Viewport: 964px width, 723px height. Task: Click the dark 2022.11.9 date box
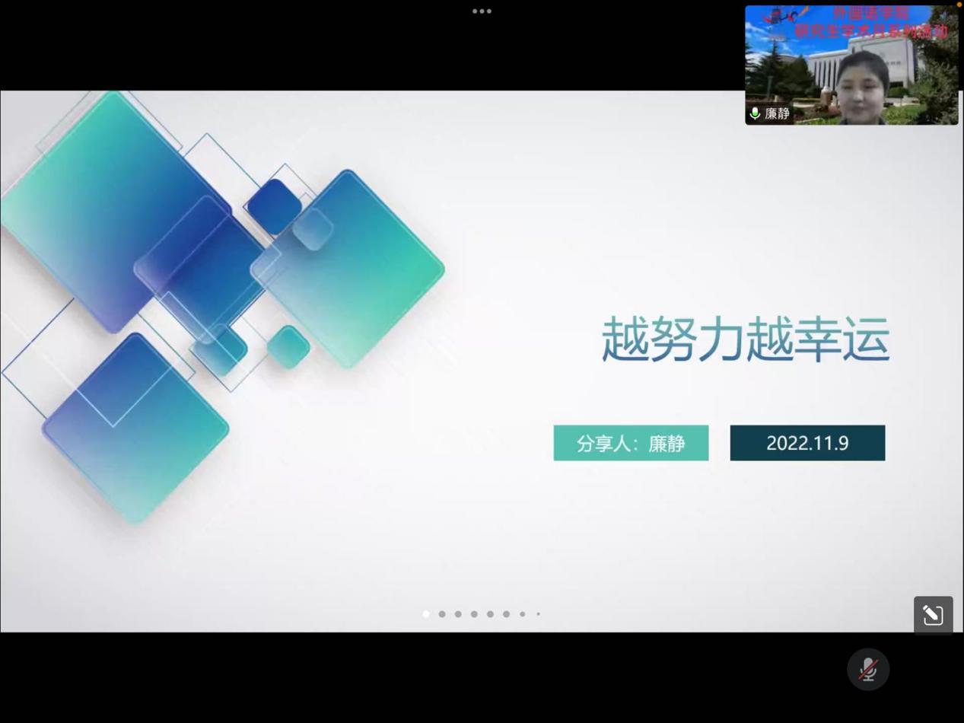[x=807, y=443]
